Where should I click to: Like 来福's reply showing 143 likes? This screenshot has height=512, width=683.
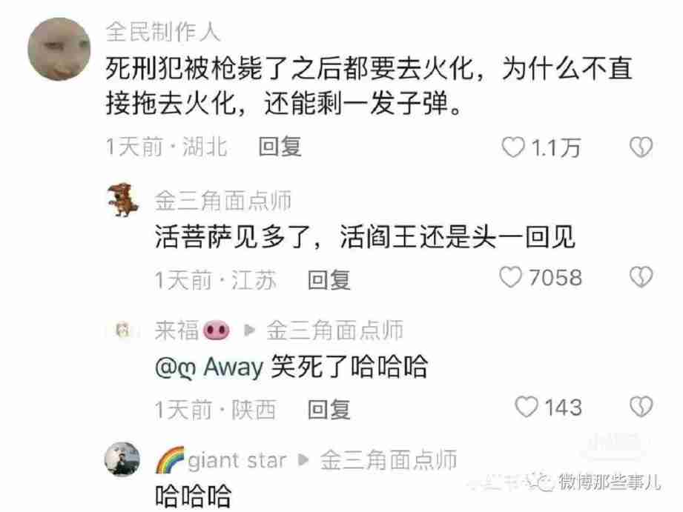coord(527,407)
